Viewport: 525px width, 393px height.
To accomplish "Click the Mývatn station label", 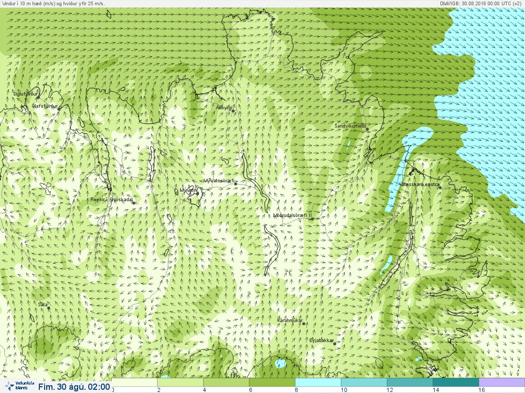I will pyautogui.click(x=188, y=190).
